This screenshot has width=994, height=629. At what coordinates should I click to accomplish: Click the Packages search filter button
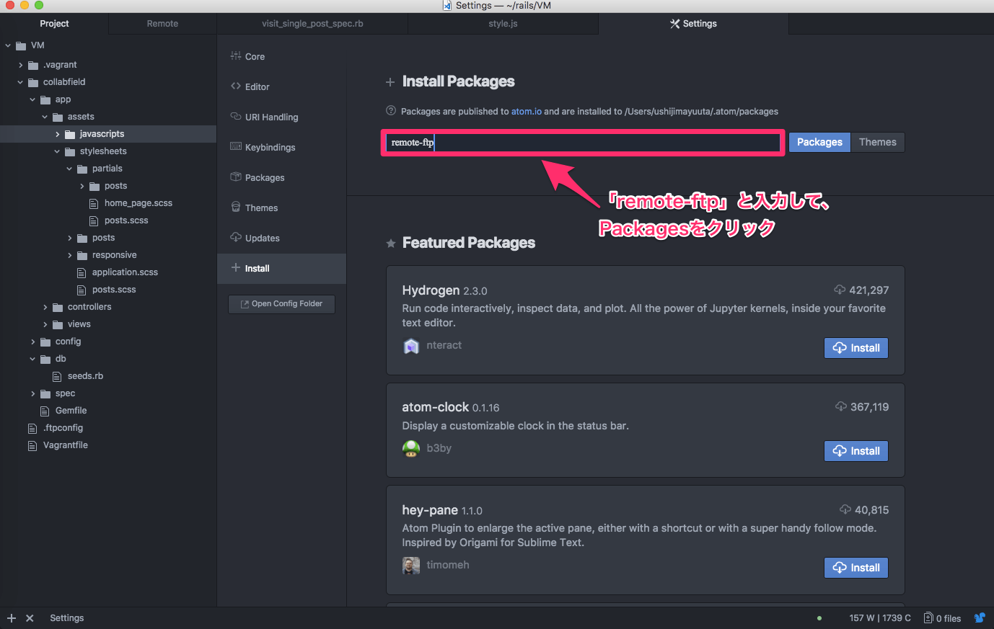819,142
